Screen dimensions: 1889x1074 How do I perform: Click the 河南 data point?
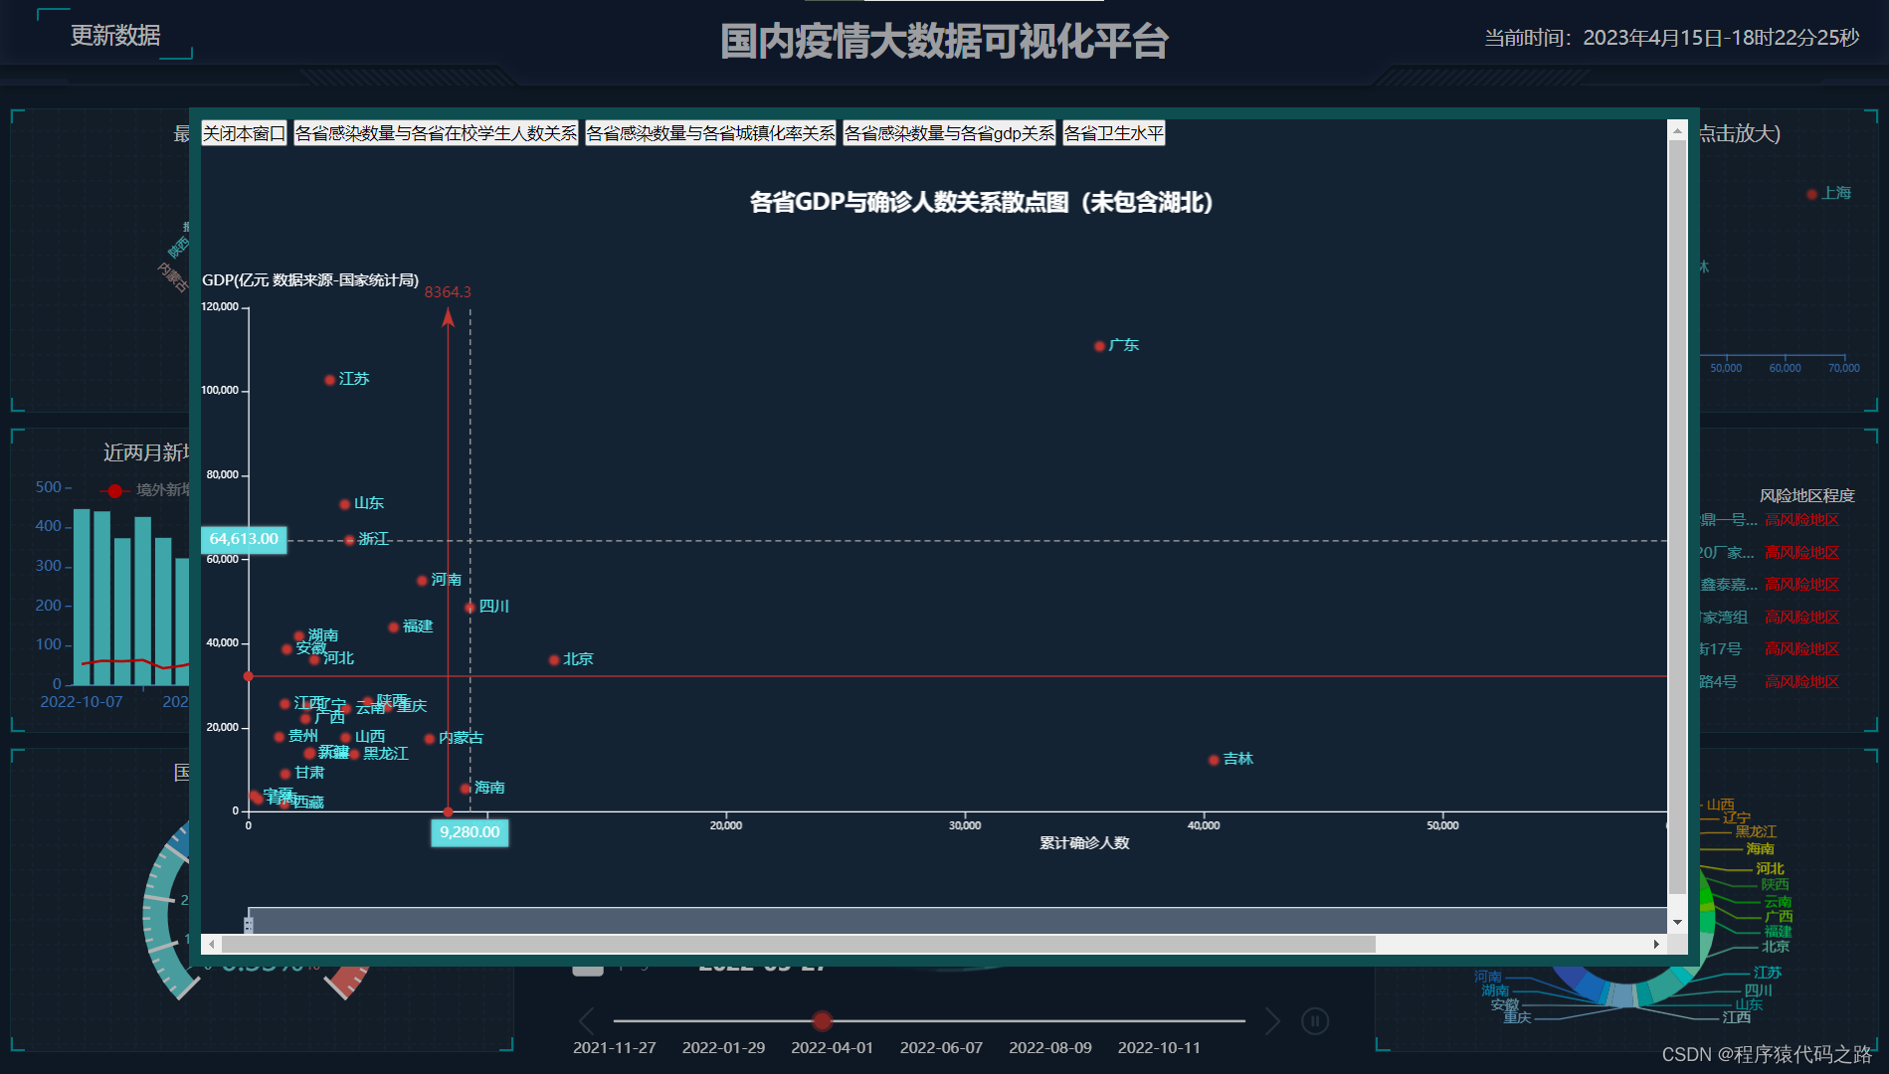(422, 581)
